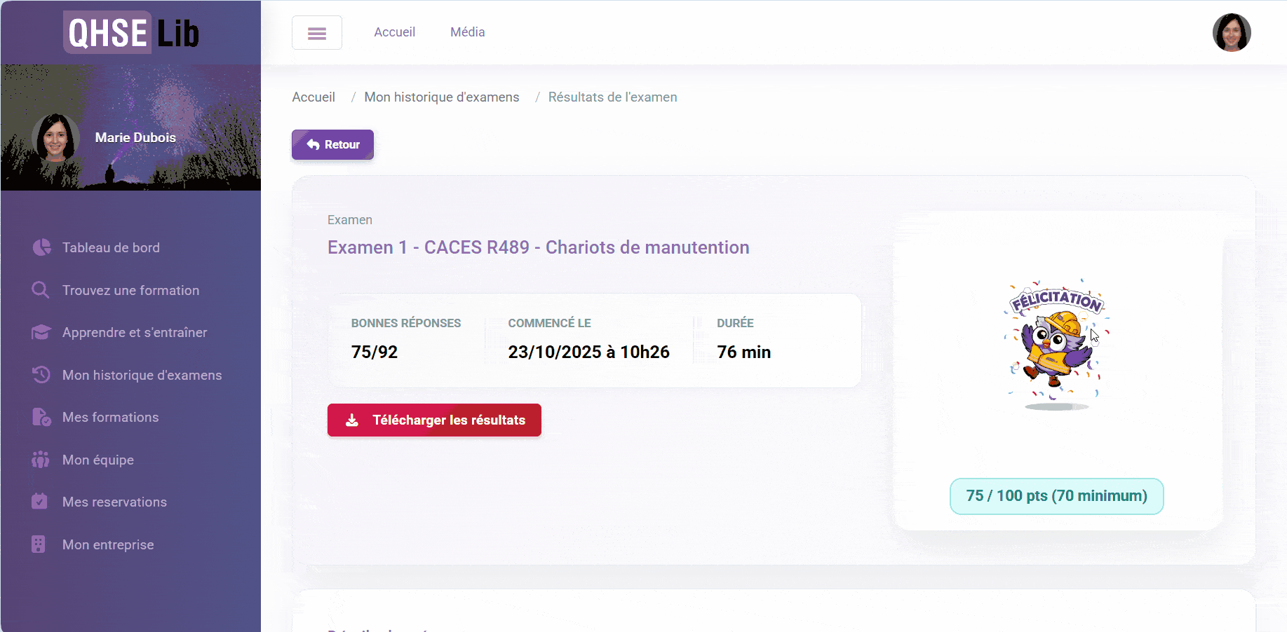Image resolution: width=1287 pixels, height=632 pixels.
Task: Click the download icon on results button
Action: click(351, 420)
